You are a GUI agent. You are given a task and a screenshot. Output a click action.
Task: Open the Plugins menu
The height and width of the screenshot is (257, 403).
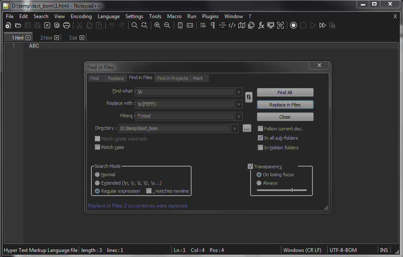point(210,16)
